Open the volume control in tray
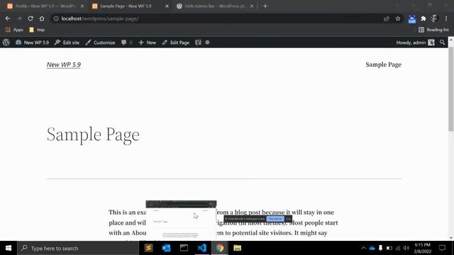 pyautogui.click(x=406, y=248)
